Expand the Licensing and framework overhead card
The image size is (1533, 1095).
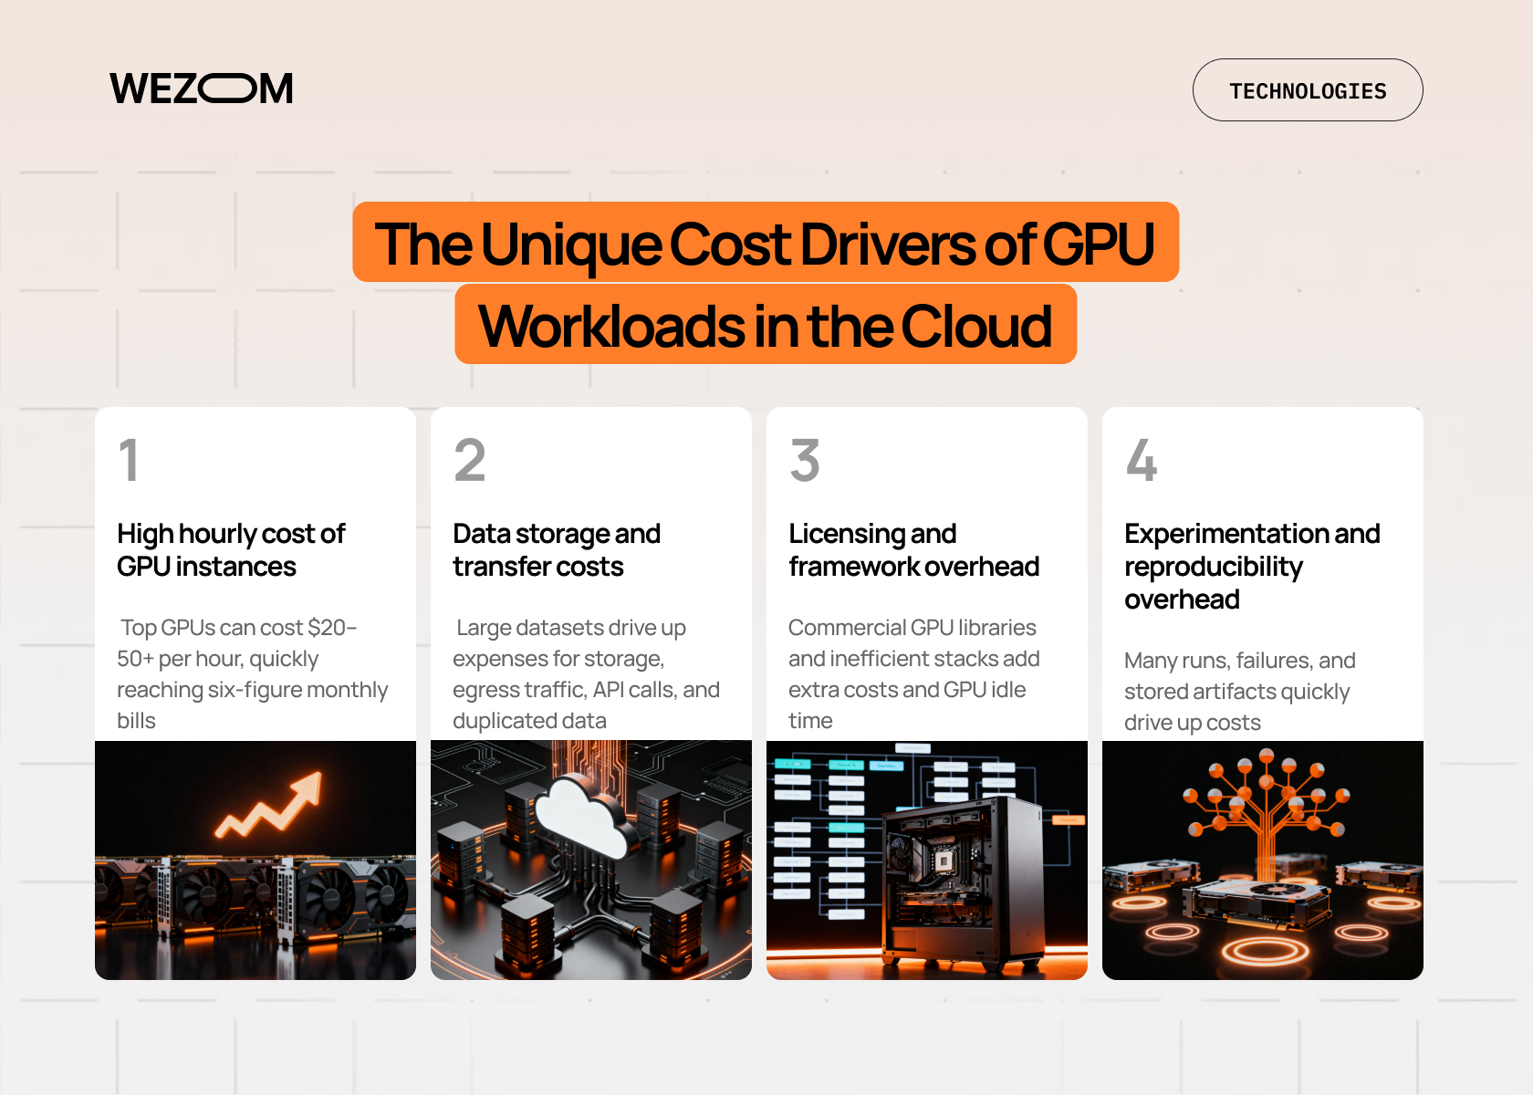913,549
